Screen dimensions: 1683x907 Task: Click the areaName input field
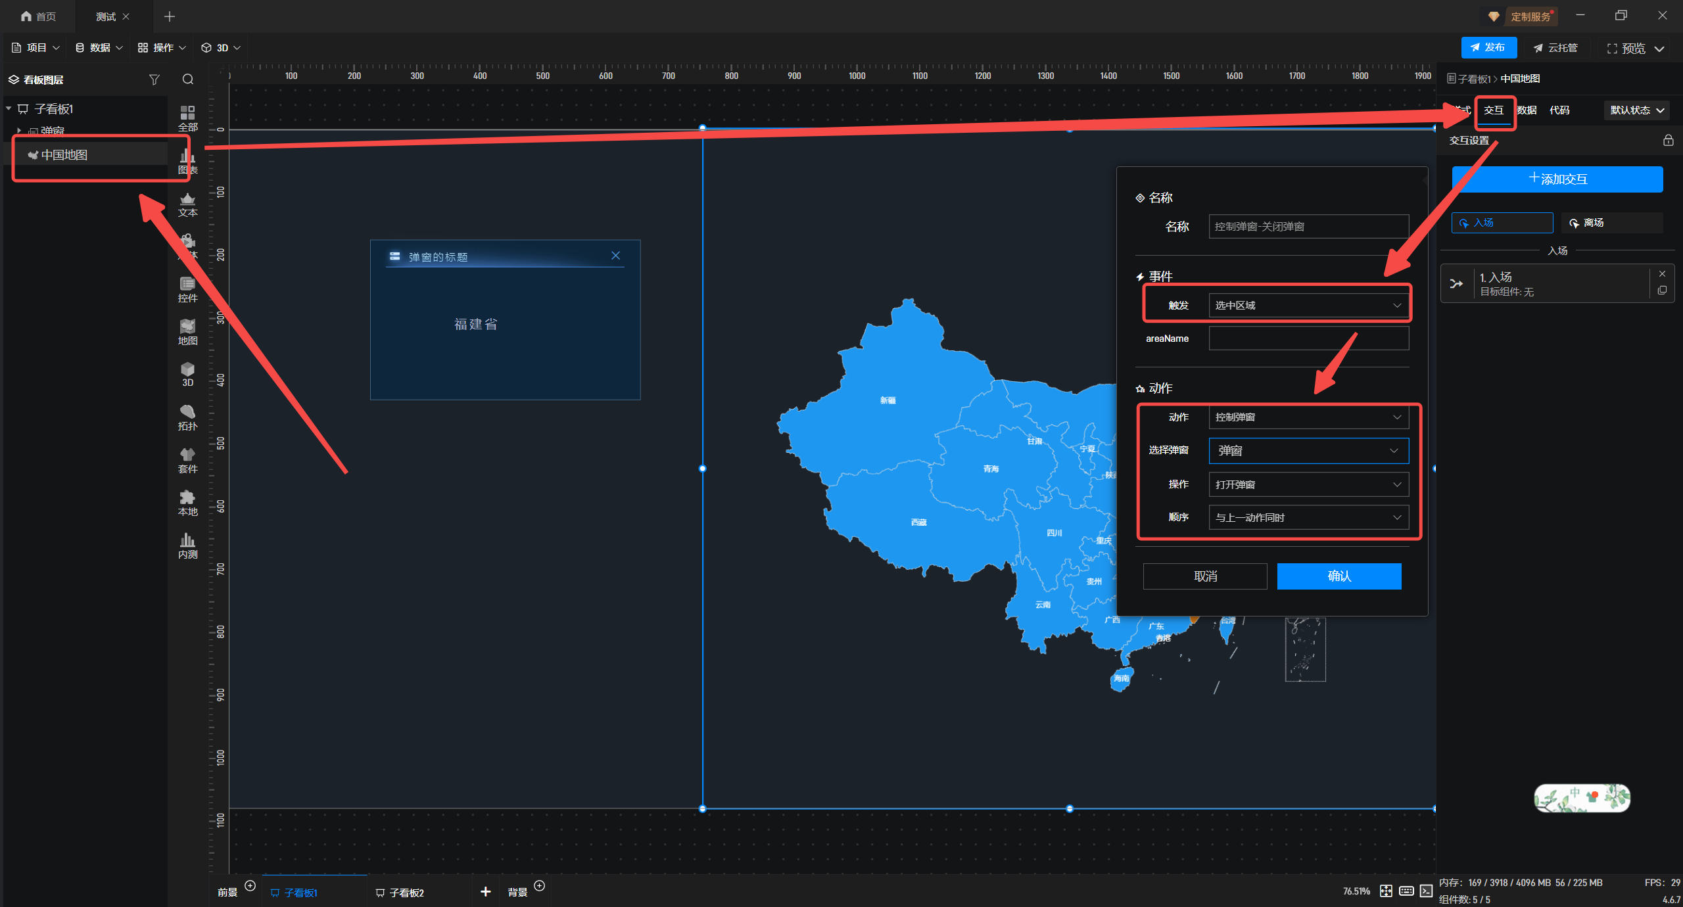coord(1308,339)
